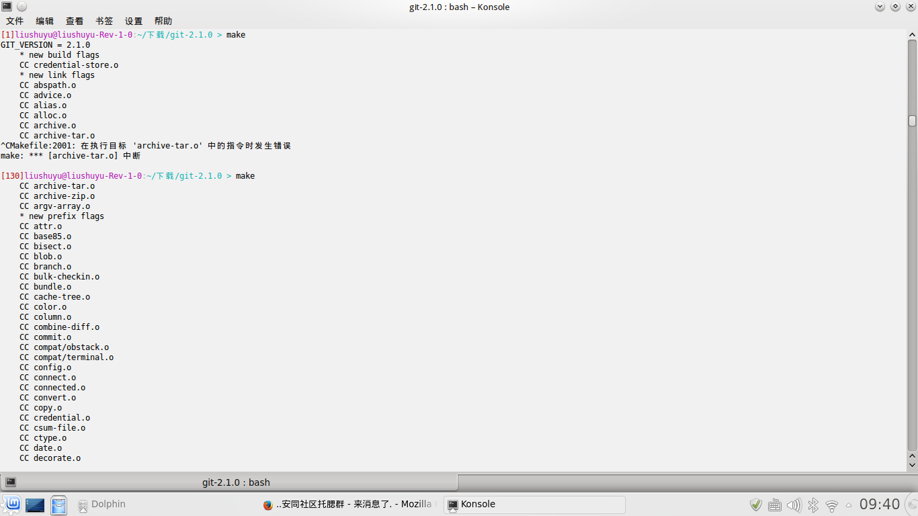The height and width of the screenshot is (516, 918).
Task: Open the 文件 menu
Action: click(15, 21)
